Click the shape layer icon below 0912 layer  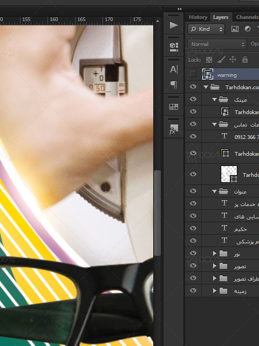(225, 153)
